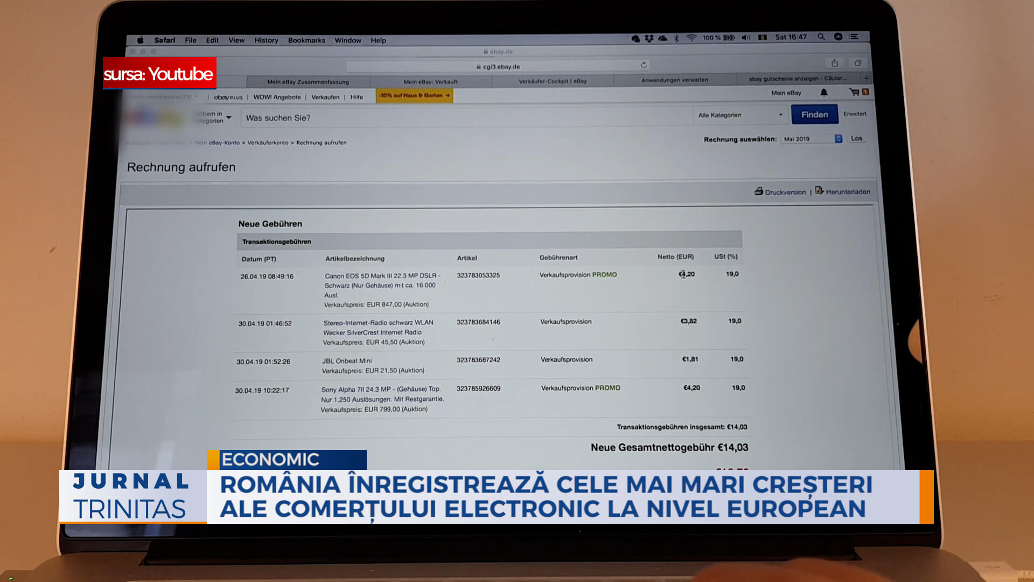The image size is (1034, 582).
Task: Switch to ebay gutscheine anzeigen tab
Action: tap(798, 79)
